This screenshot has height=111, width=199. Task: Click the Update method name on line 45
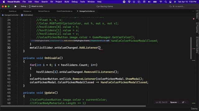tap(49, 93)
